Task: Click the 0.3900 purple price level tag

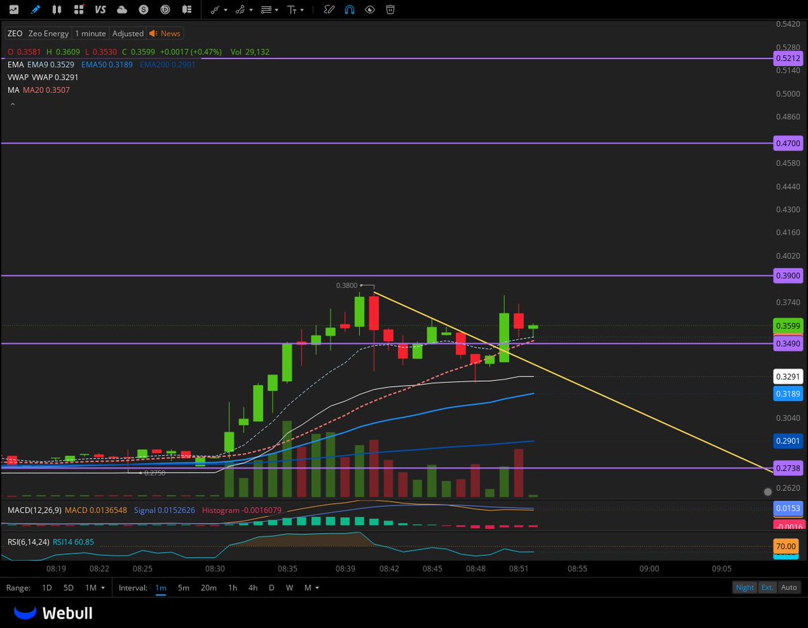Action: (787, 276)
